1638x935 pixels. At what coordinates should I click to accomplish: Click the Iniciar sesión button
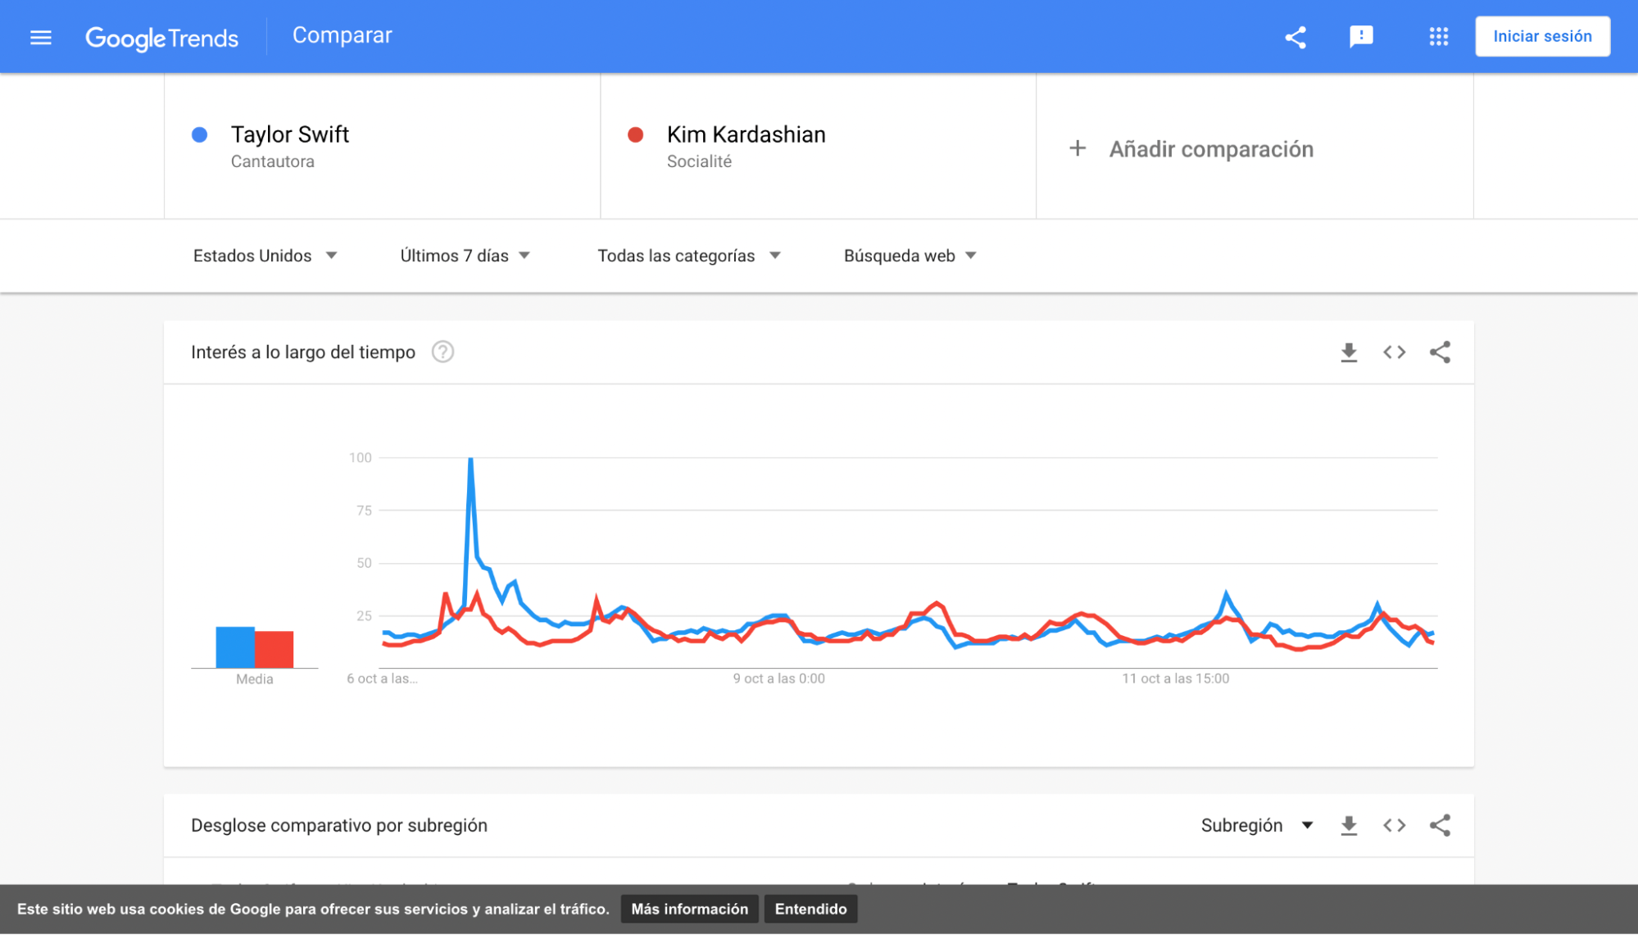(x=1542, y=37)
